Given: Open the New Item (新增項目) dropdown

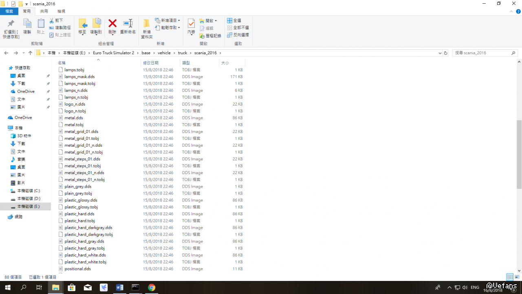Looking at the screenshot, I should point(168,20).
